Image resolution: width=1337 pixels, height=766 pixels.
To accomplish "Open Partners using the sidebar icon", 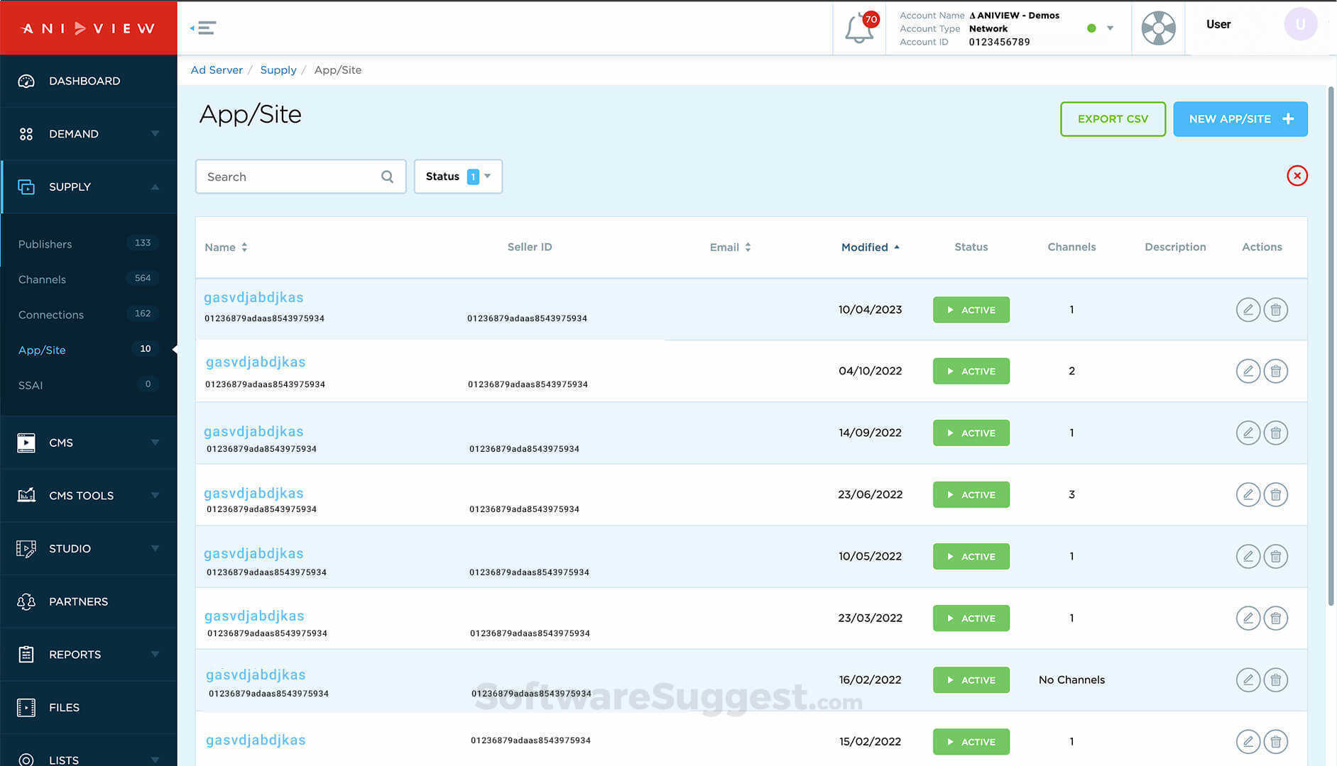I will point(26,601).
